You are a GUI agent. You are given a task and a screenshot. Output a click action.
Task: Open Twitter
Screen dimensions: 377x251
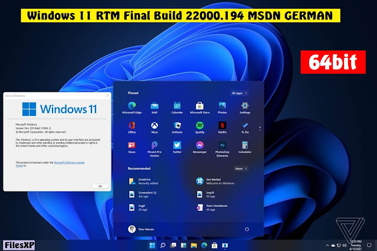[177, 147]
